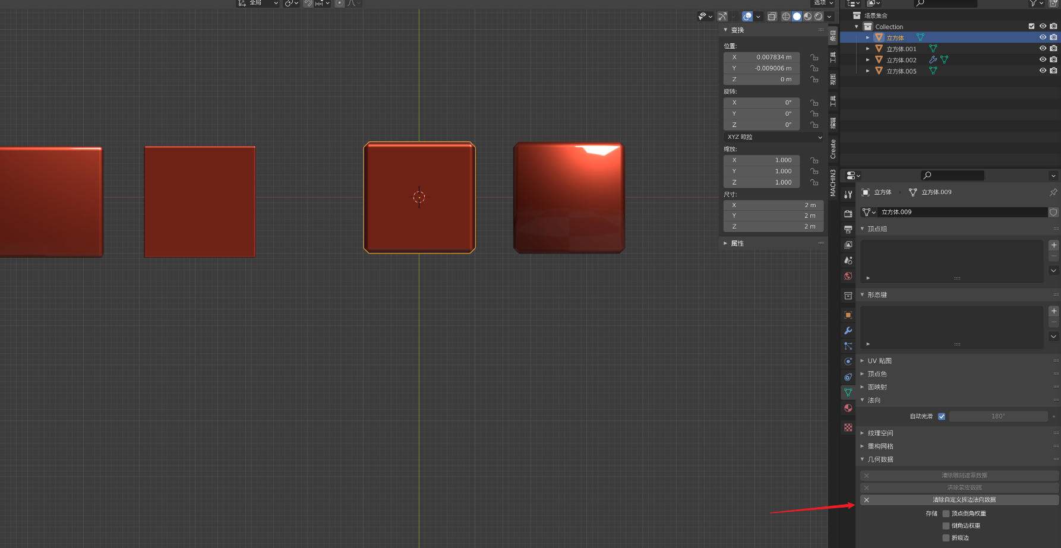This screenshot has width=1061, height=548.
Task: Click mesh data icon beside 立方体.001
Action: tap(933, 49)
